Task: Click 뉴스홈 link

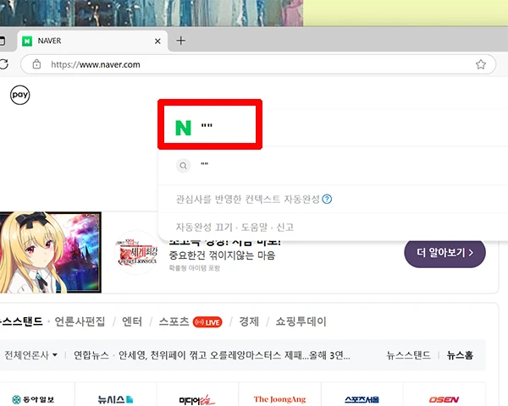Action: tap(460, 355)
